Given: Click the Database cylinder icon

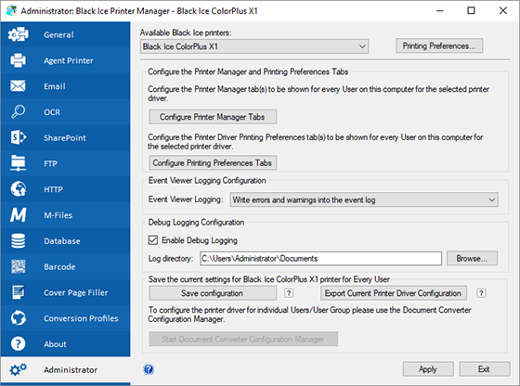Looking at the screenshot, I should point(18,240).
